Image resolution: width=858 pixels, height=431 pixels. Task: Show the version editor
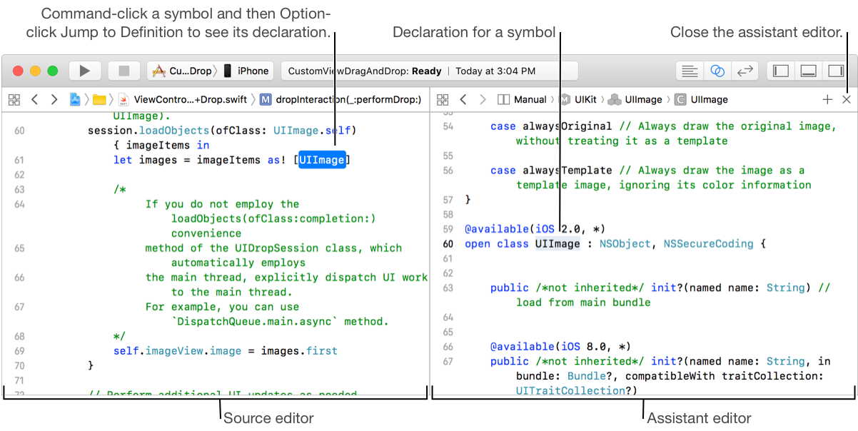pos(746,71)
